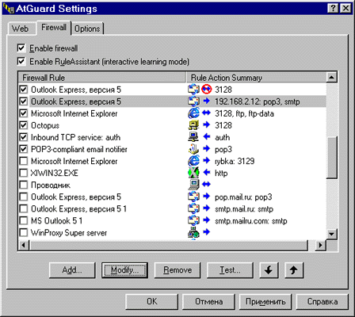Switch to the Web tab

point(21,29)
